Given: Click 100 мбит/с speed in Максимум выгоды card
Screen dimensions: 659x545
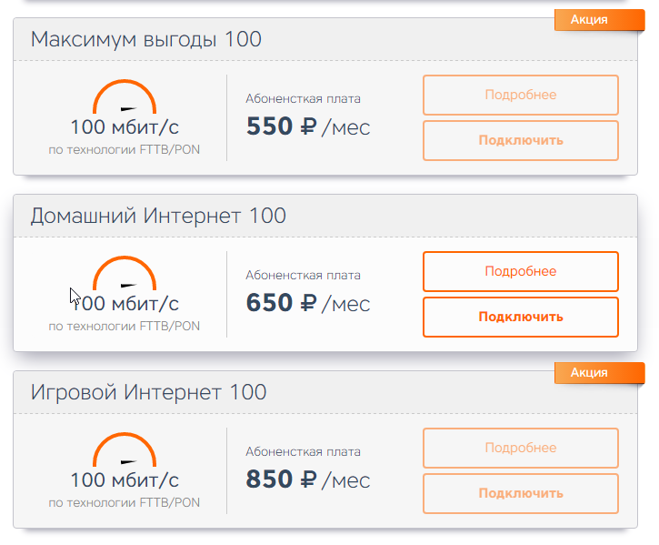Looking at the screenshot, I should pyautogui.click(x=125, y=127).
